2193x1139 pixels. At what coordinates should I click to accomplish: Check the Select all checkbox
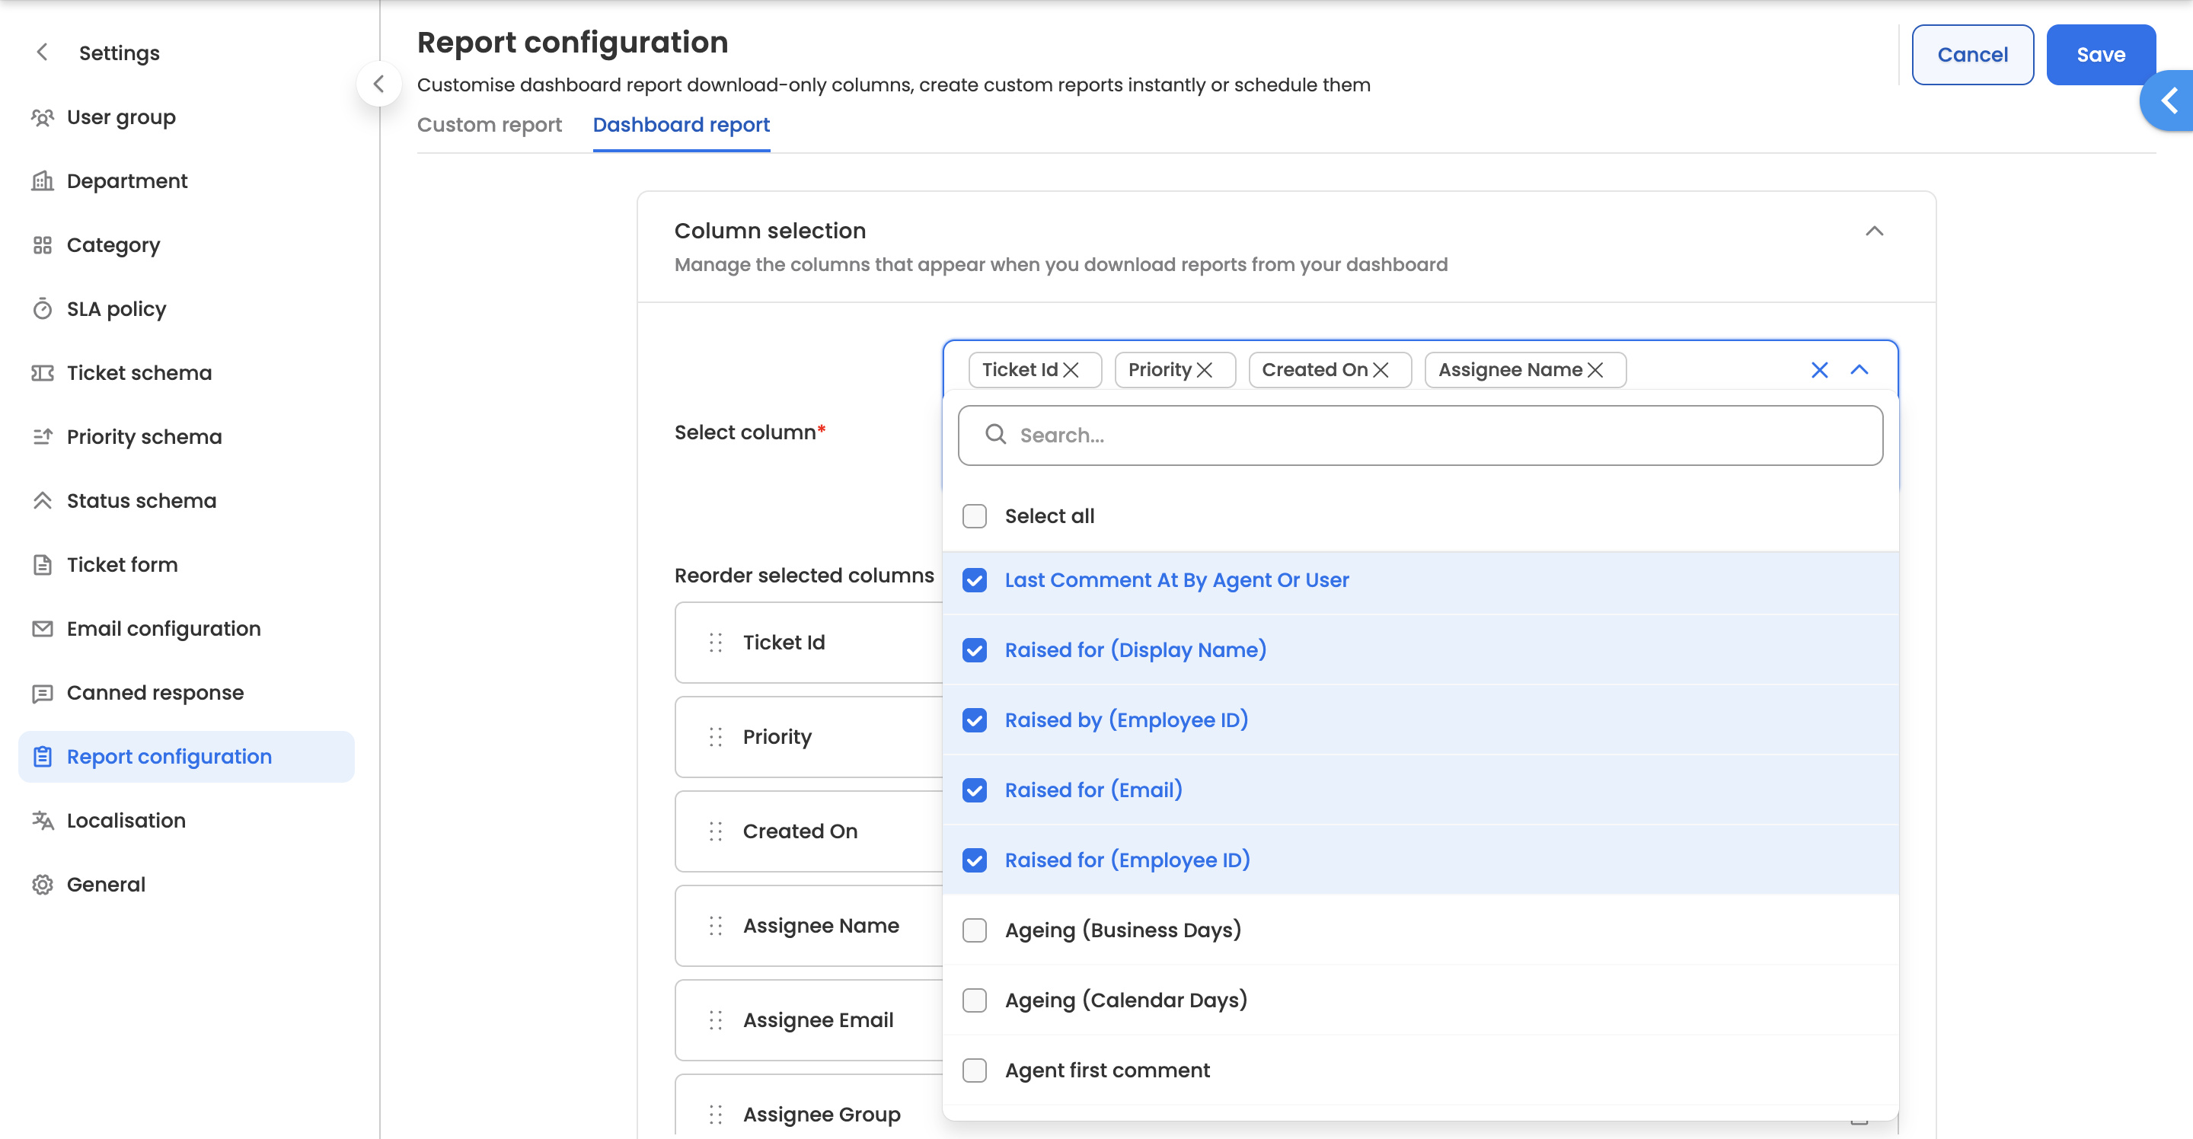click(x=974, y=516)
